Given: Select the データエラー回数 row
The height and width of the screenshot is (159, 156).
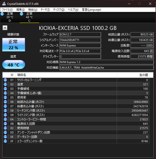Looking at the screenshot, I should [x=76, y=137].
